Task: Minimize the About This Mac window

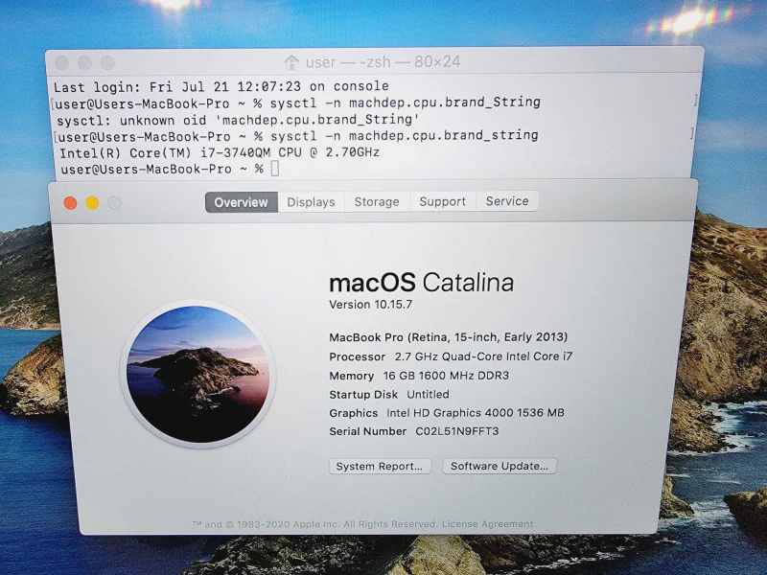Action: pyautogui.click(x=92, y=203)
